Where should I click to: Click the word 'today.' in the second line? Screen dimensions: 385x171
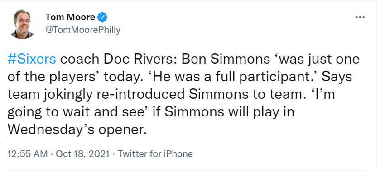click(x=124, y=77)
